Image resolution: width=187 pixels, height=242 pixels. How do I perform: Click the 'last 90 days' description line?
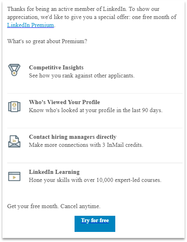click(x=96, y=111)
